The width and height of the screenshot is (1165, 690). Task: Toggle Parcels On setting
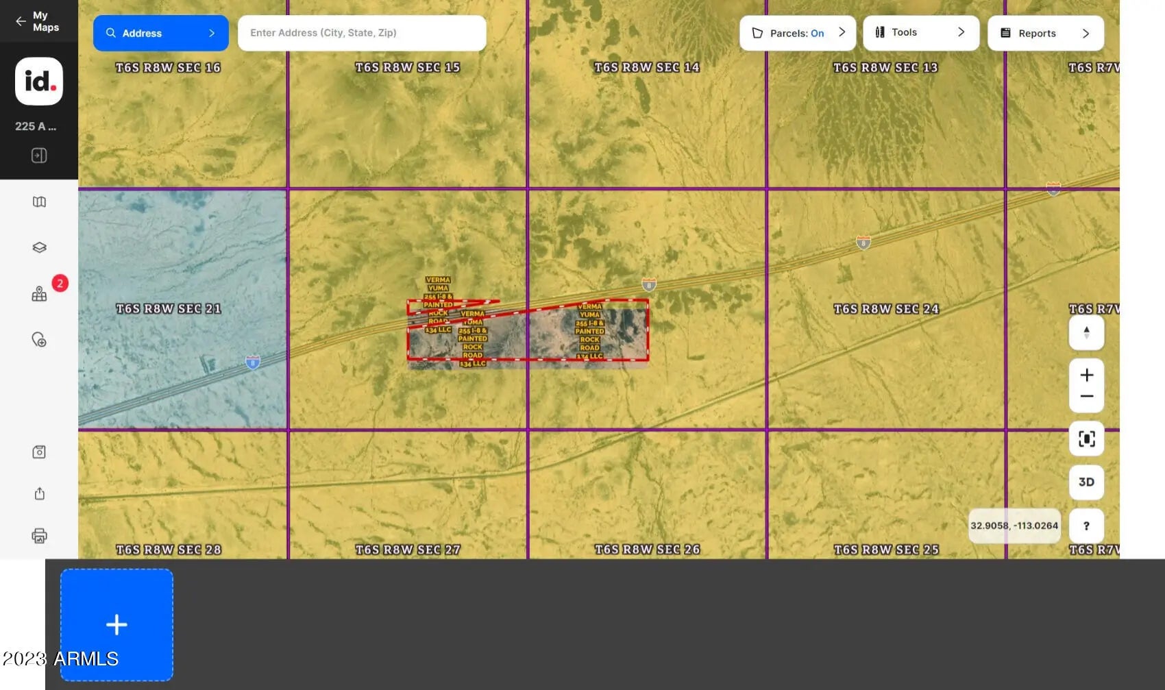pyautogui.click(x=797, y=33)
